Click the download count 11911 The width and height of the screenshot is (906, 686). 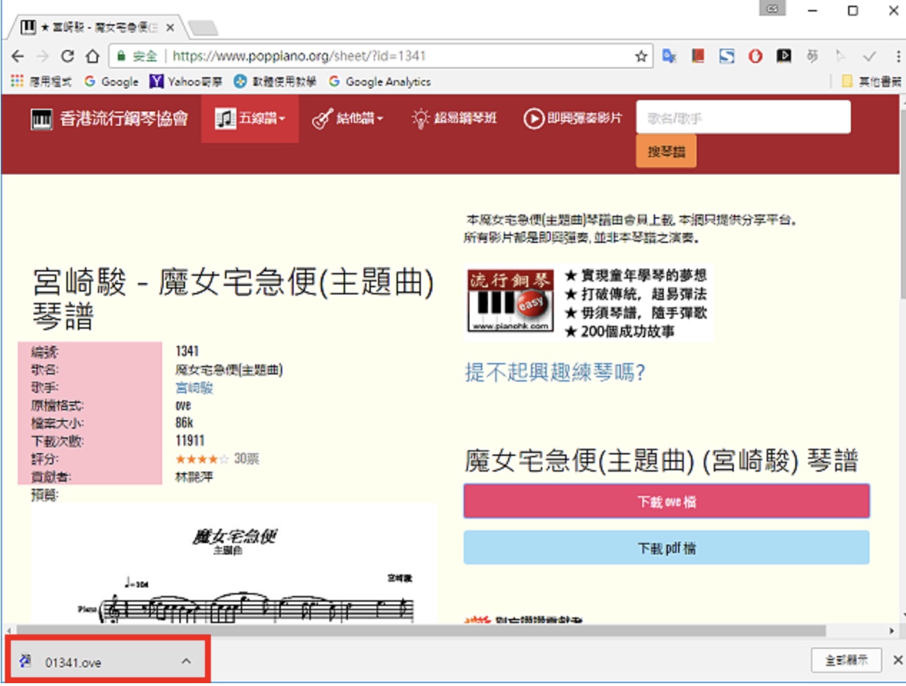click(190, 441)
